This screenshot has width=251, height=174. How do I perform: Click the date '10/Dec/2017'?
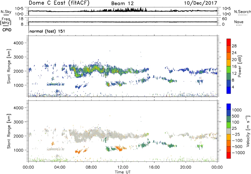(200, 3)
